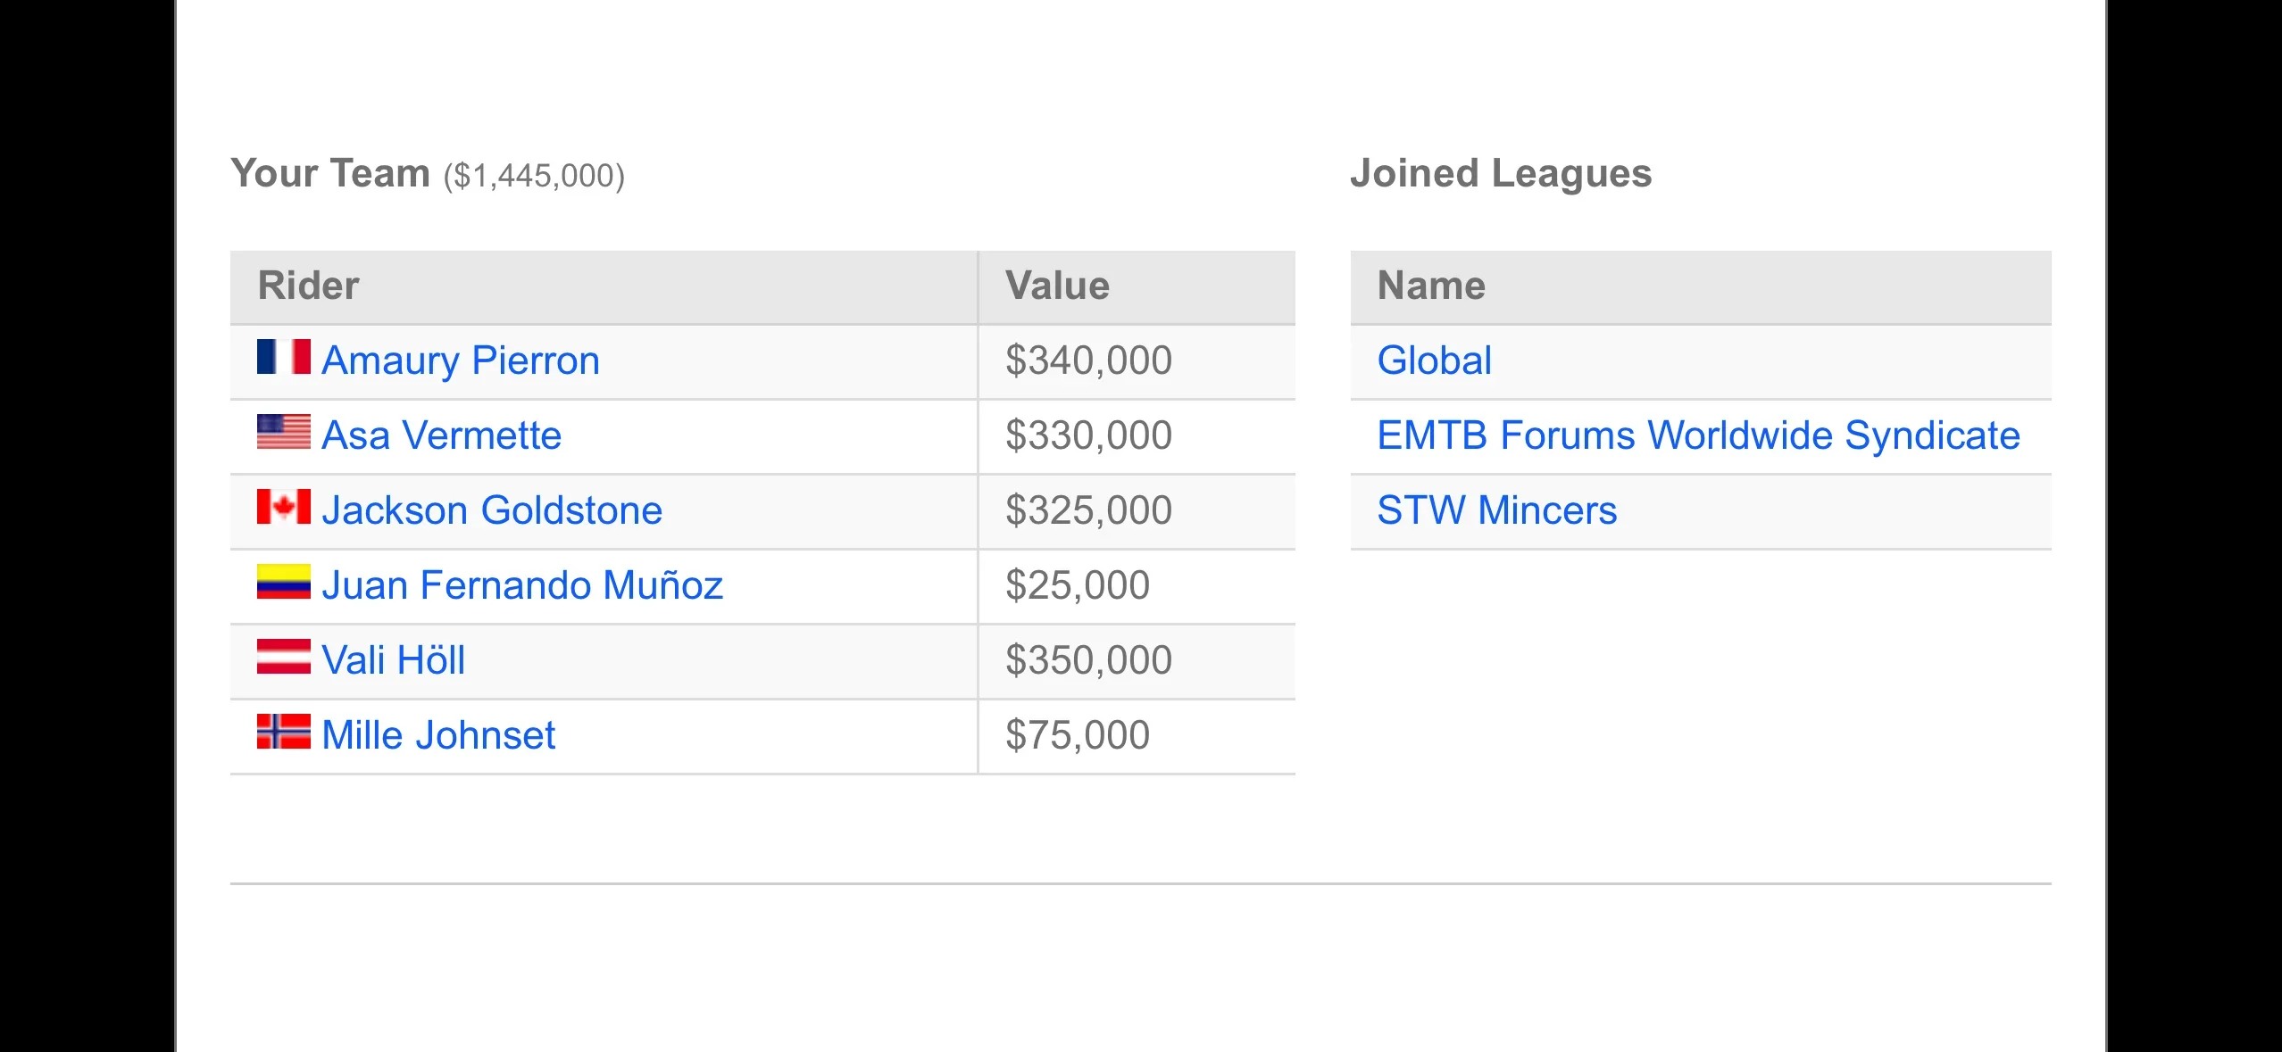Click the Canadian flag beside Jackson Goldstone

[x=283, y=507]
